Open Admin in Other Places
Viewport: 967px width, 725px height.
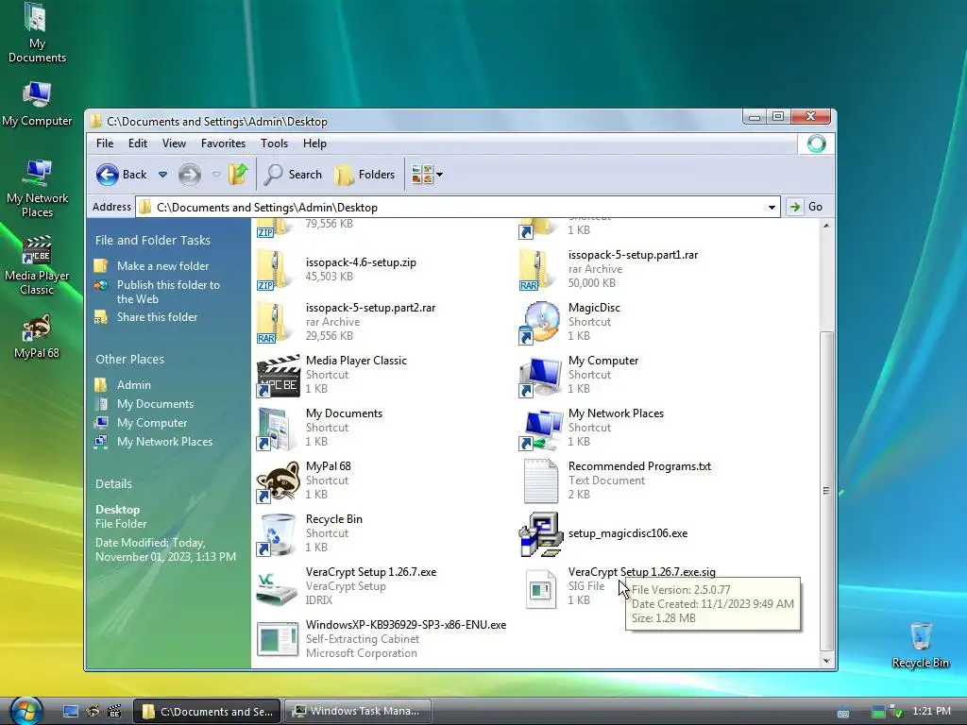[x=134, y=385]
